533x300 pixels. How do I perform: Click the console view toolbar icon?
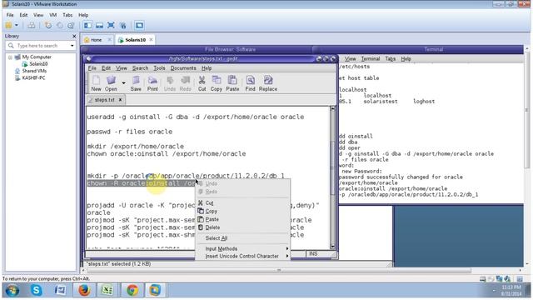pos(139,26)
